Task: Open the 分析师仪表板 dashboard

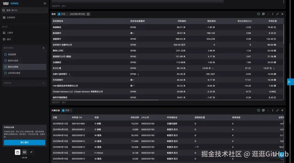Action: 24,73
